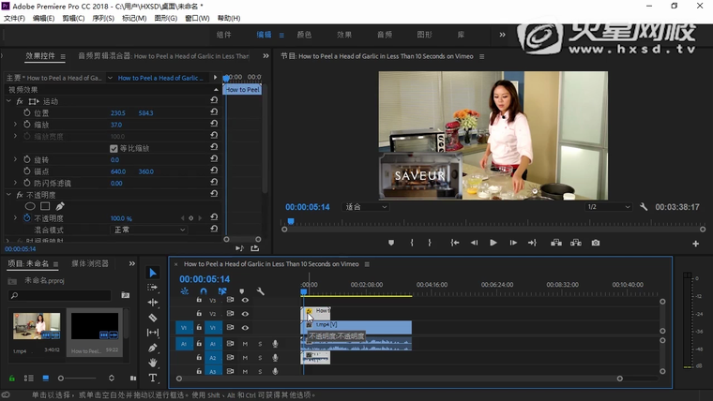Select the Track Select Forward tool

(x=153, y=288)
